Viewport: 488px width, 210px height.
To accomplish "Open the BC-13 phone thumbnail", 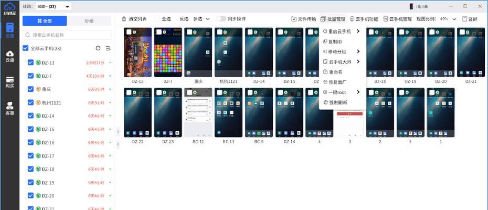I will (228, 112).
